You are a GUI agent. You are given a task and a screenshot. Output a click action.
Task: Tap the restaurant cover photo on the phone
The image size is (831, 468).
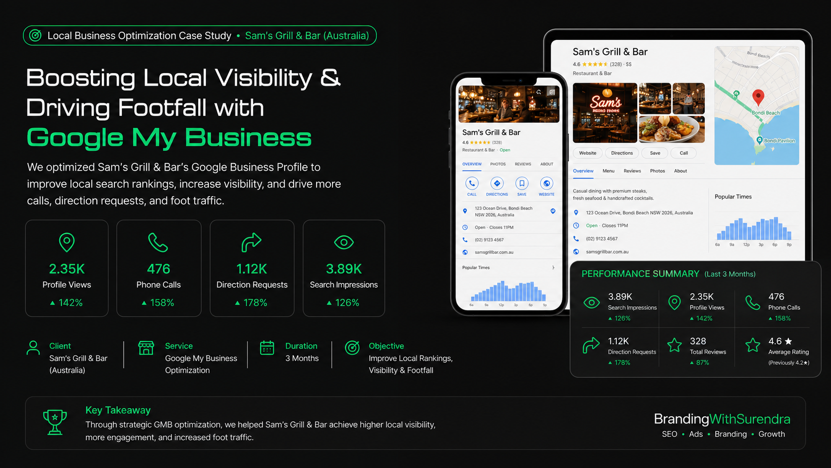click(x=509, y=104)
